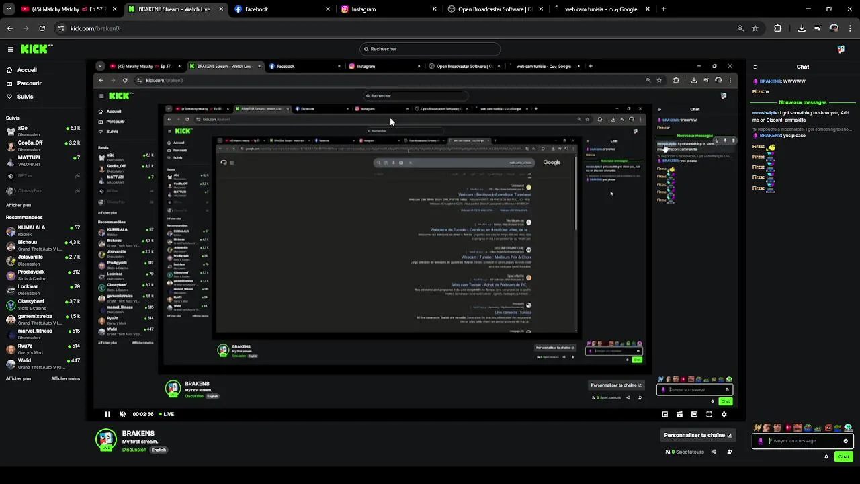Switch to outer Open Broadcaster Software tab
This screenshot has height=484, width=860.
[494, 9]
